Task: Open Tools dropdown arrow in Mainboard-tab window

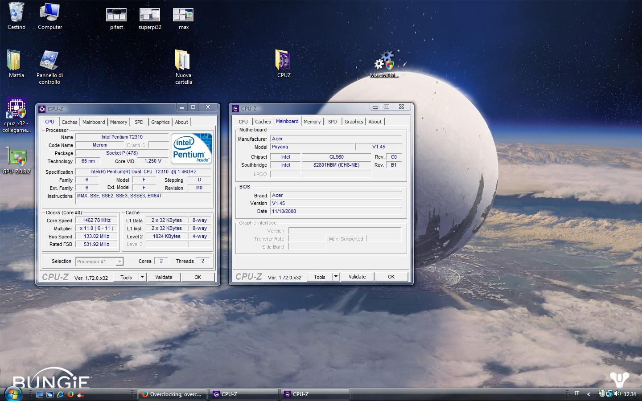Action: point(336,277)
